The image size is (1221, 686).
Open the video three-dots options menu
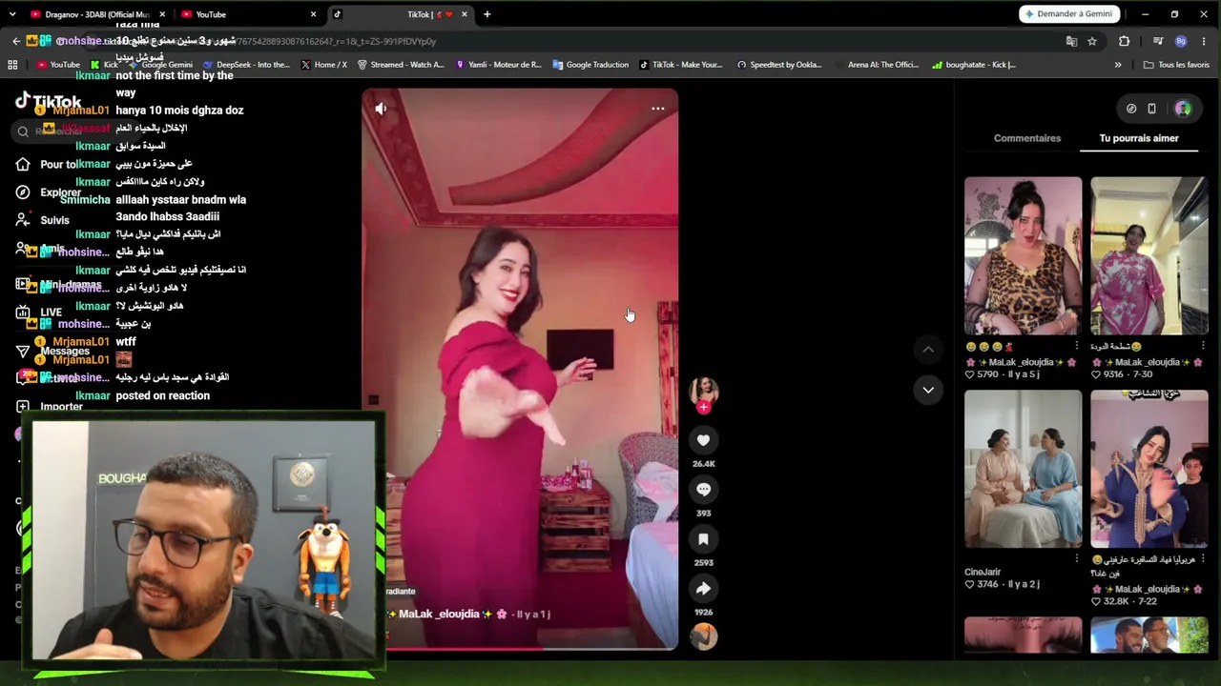pos(657,109)
